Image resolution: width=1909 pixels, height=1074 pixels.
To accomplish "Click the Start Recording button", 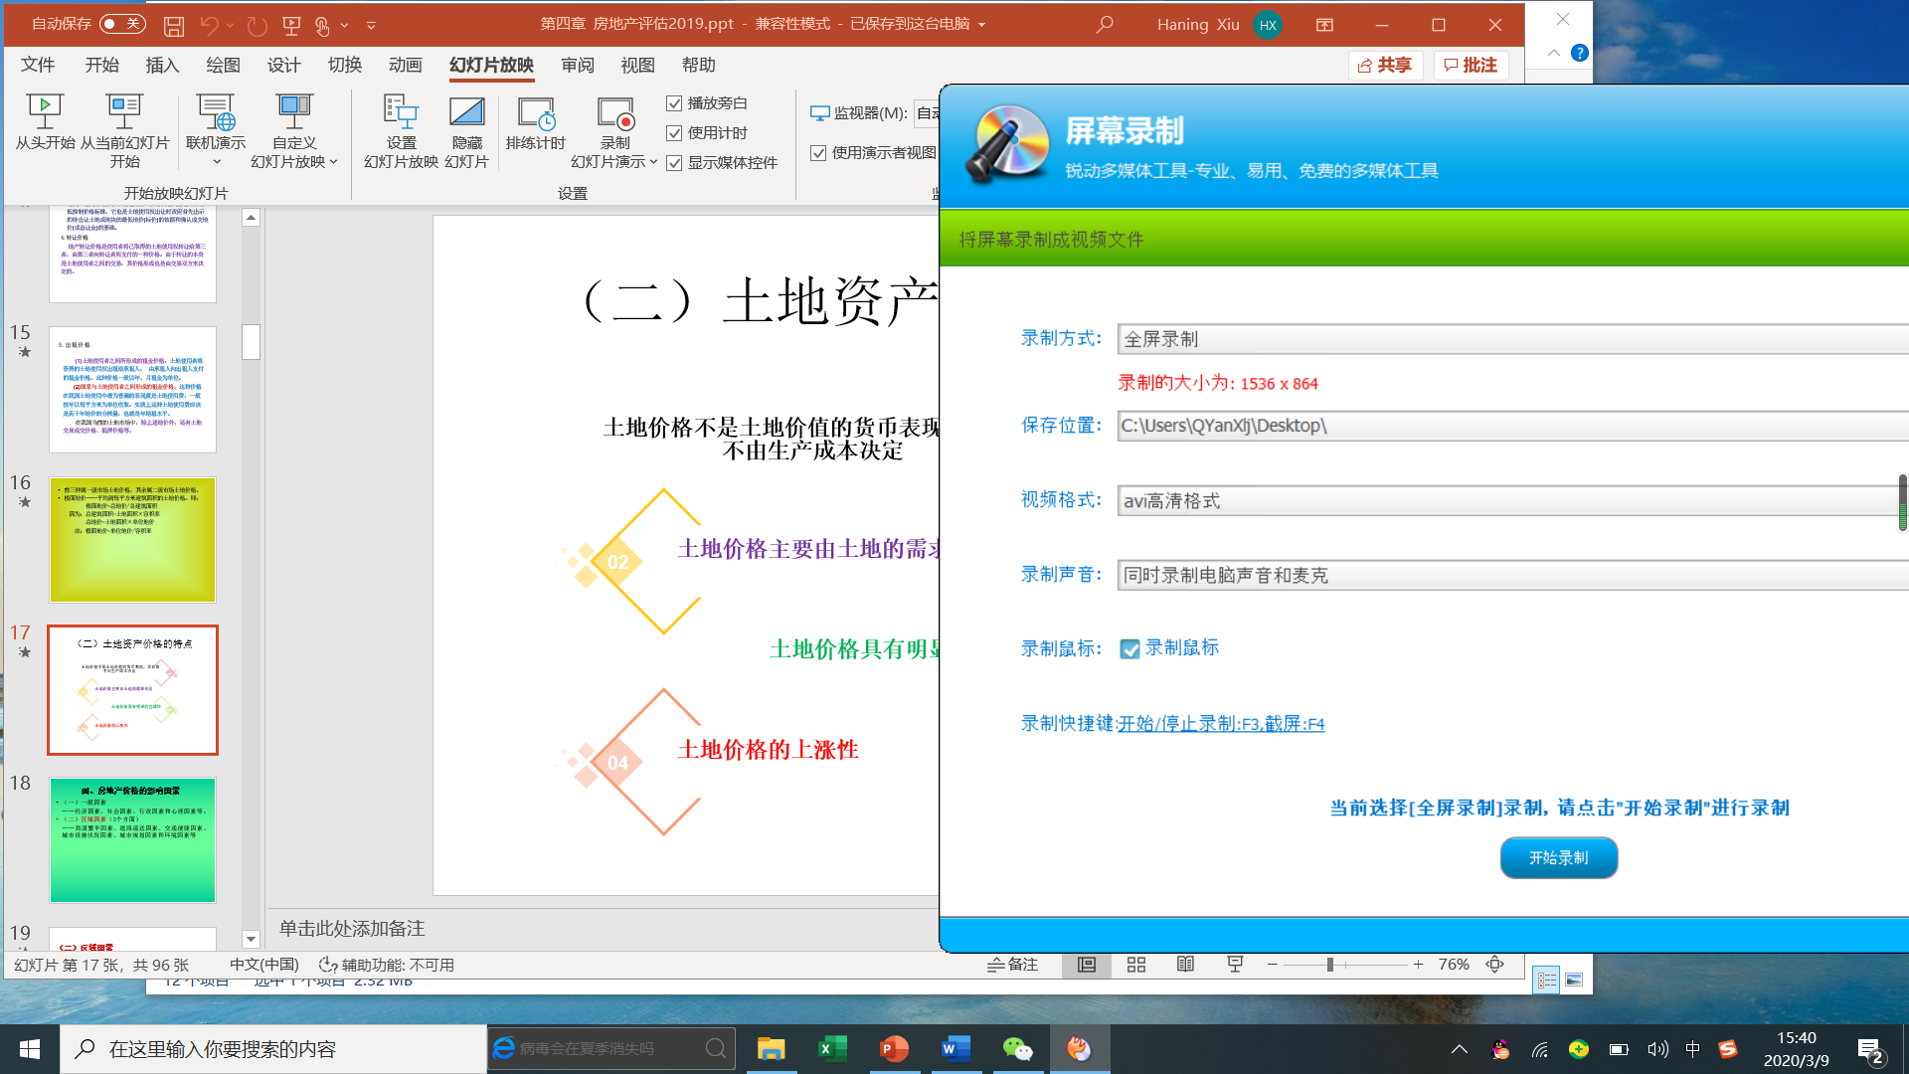I will pos(1558,857).
